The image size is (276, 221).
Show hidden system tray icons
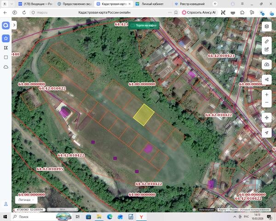(235, 216)
